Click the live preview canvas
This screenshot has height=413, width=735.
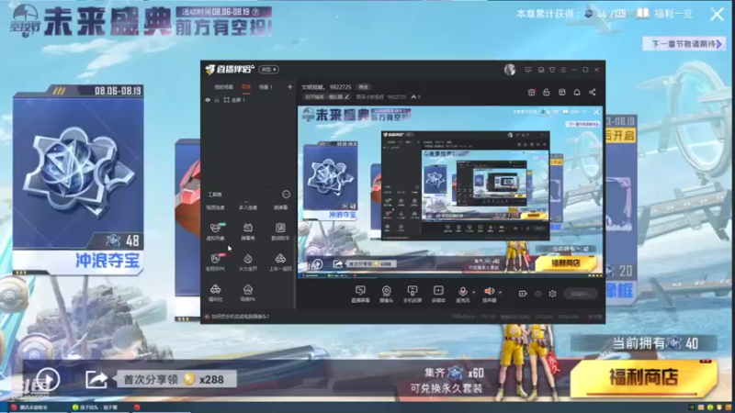(450, 192)
